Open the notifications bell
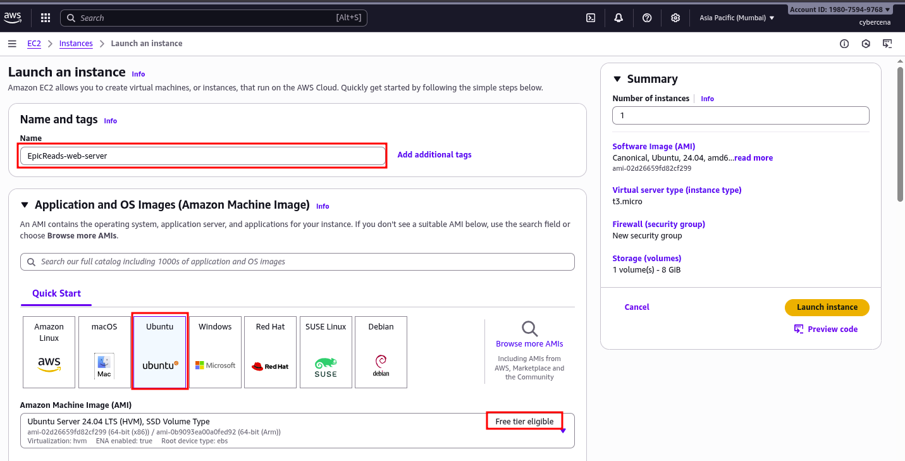 click(x=619, y=18)
